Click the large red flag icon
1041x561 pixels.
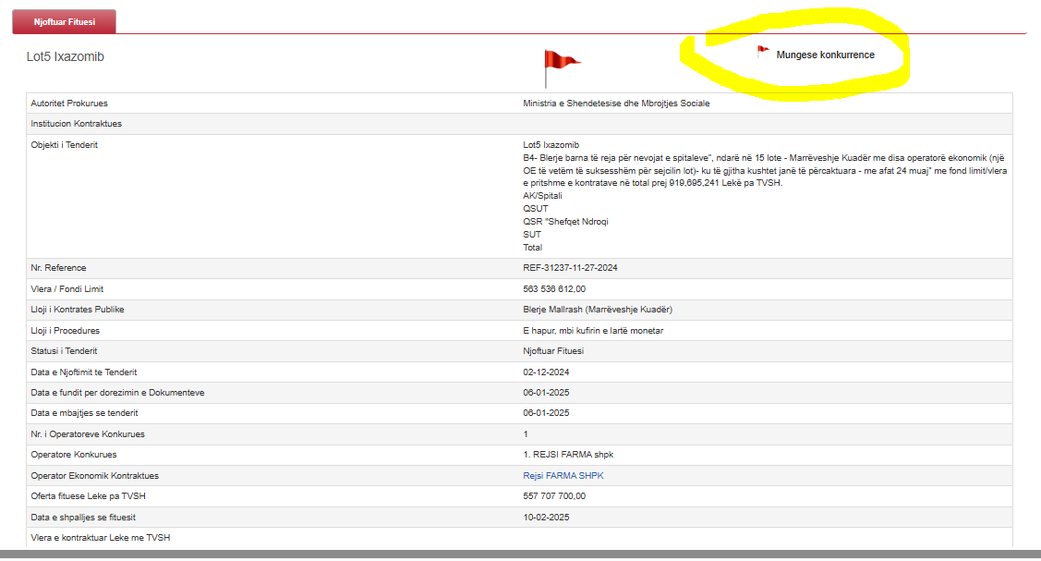[x=559, y=63]
